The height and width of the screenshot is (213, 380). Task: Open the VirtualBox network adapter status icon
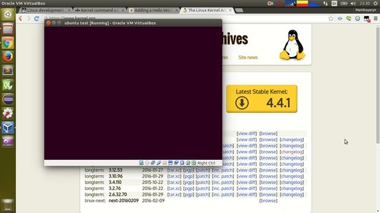[x=153, y=163]
